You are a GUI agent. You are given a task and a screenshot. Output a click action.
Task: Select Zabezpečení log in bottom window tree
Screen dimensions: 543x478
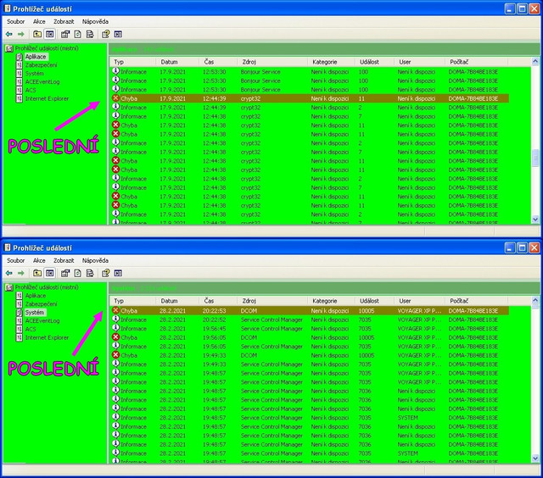click(42, 304)
